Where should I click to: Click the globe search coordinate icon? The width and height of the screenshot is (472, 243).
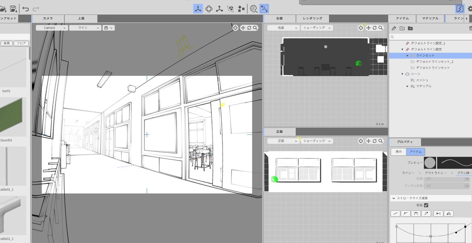(254, 8)
